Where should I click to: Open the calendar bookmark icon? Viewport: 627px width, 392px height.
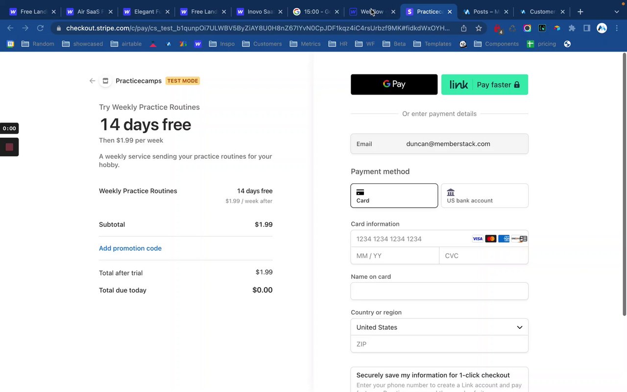(10, 44)
